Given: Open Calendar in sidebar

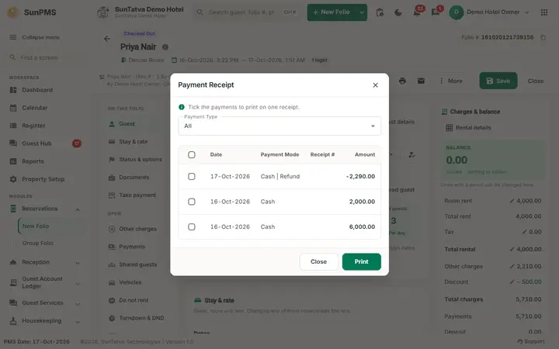Looking at the screenshot, I should tap(35, 108).
